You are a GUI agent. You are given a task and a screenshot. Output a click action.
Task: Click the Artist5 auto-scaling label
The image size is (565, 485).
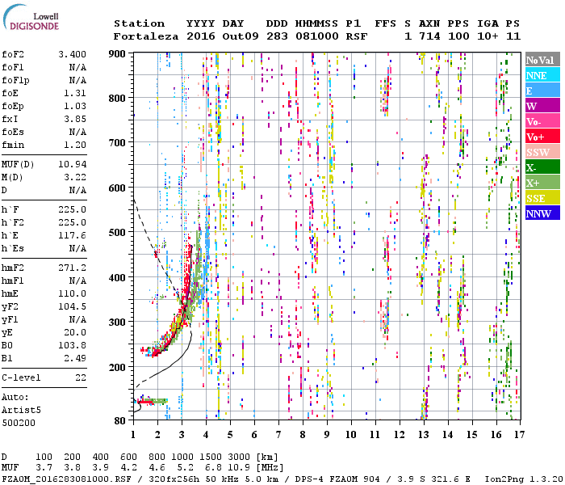point(21,411)
